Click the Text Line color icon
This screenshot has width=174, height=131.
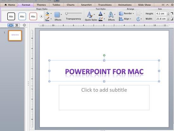(x=101, y=19)
